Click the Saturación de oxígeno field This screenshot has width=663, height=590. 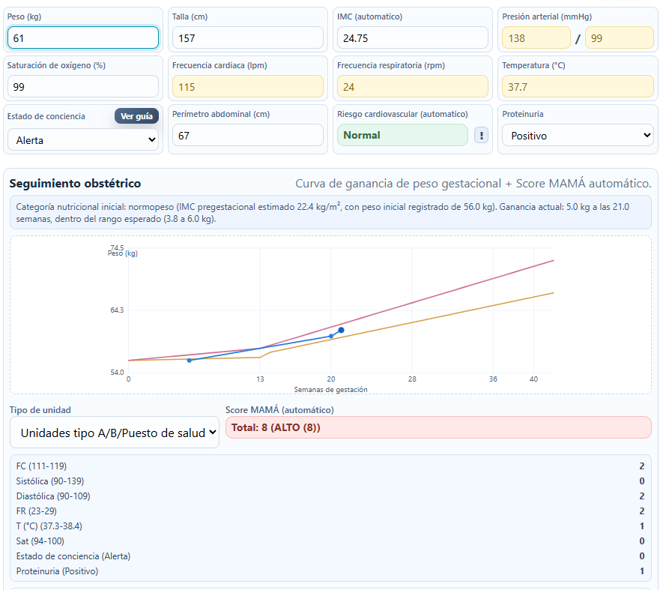click(83, 87)
